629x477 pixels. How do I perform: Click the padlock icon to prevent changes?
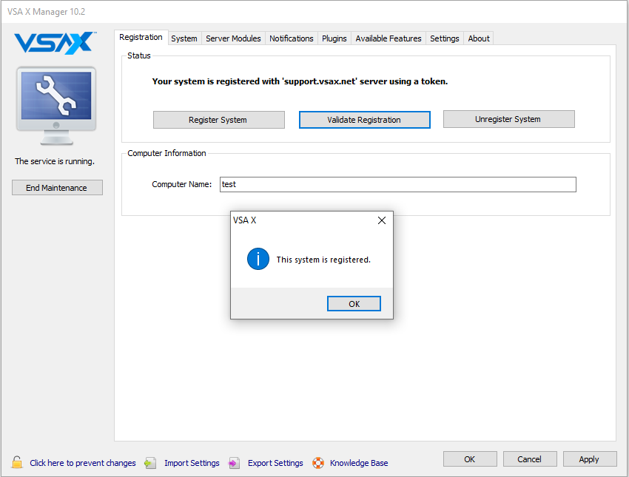[17, 462]
